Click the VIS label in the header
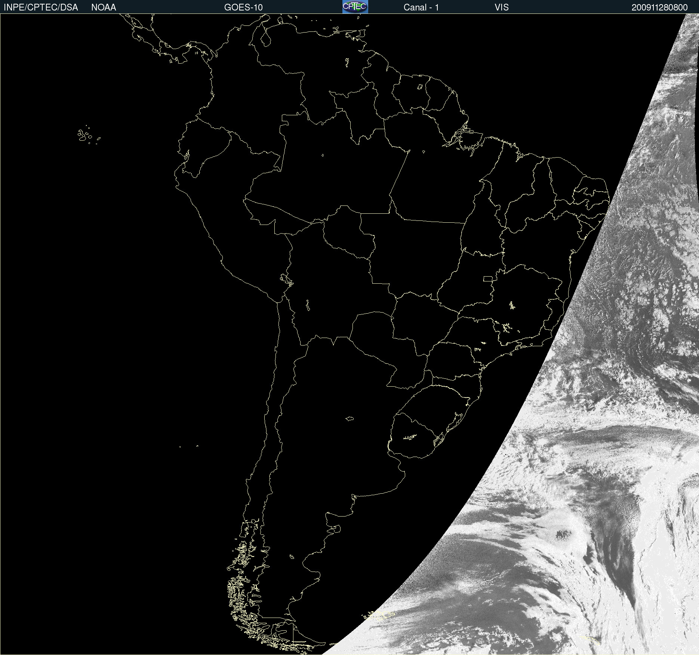The width and height of the screenshot is (699, 655). [502, 7]
